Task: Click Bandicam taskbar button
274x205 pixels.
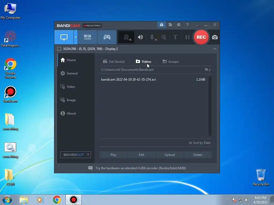Action: point(73,200)
